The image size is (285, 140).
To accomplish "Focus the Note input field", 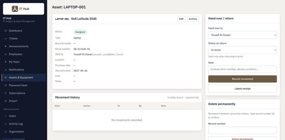I will point(242,69).
